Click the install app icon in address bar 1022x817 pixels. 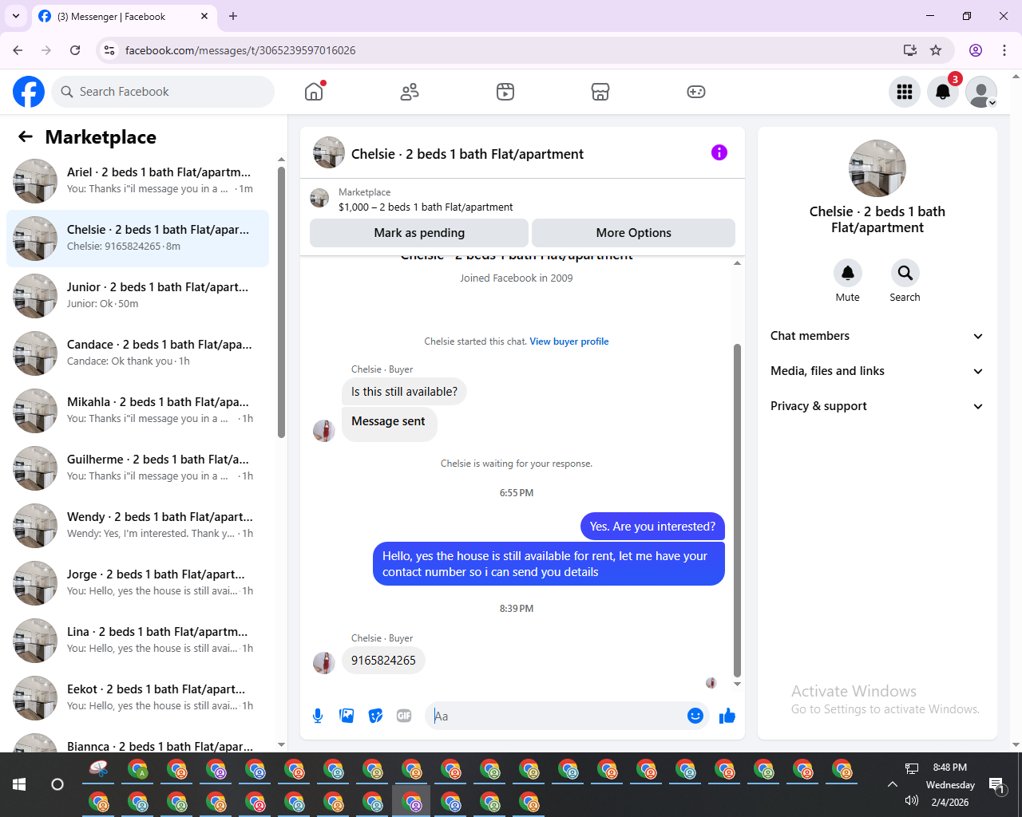909,50
